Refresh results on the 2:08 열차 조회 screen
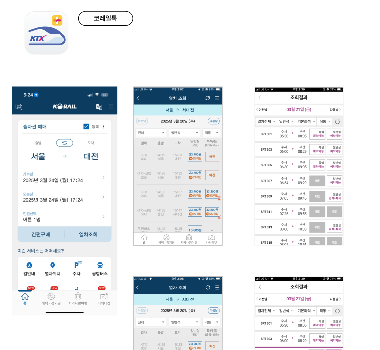Image resolution: width=380 pixels, height=350 pixels. [x=208, y=287]
